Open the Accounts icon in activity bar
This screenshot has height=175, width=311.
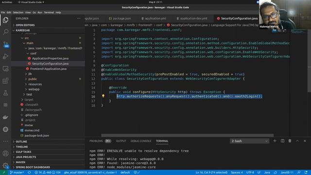point(5,154)
